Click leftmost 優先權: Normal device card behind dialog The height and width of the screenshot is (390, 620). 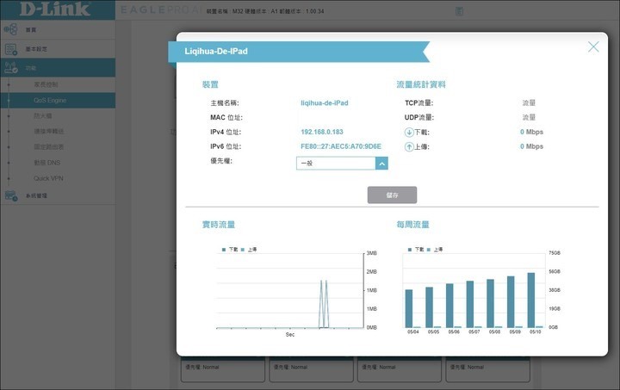click(223, 368)
